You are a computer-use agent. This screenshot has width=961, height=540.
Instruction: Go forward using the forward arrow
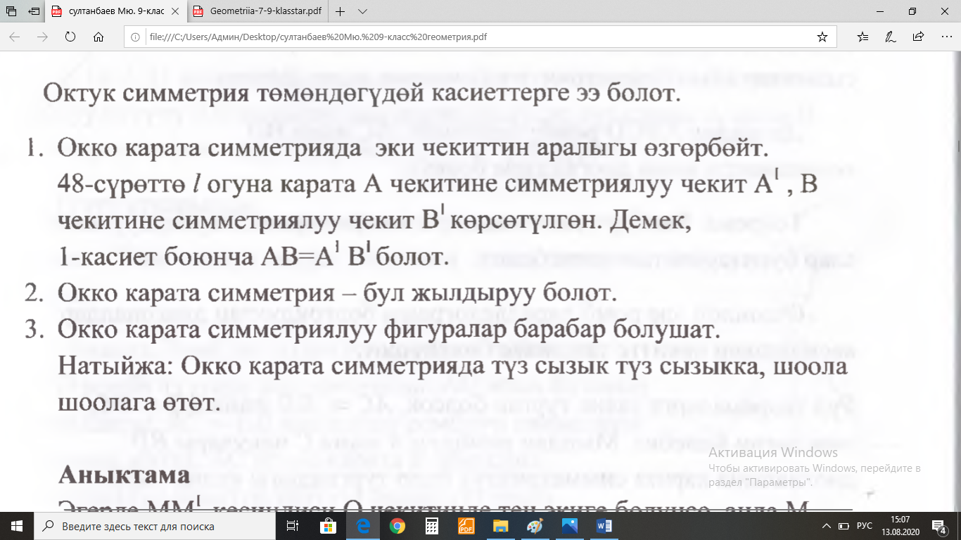tap(42, 37)
